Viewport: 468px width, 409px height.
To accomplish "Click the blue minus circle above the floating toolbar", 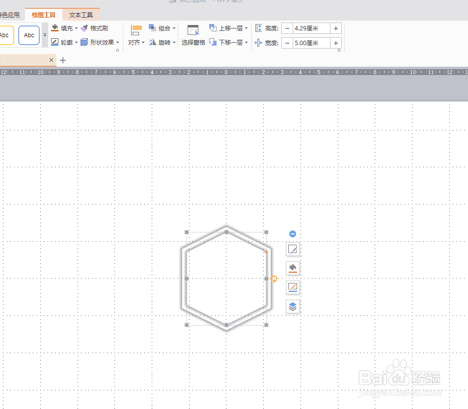I will click(x=292, y=233).
